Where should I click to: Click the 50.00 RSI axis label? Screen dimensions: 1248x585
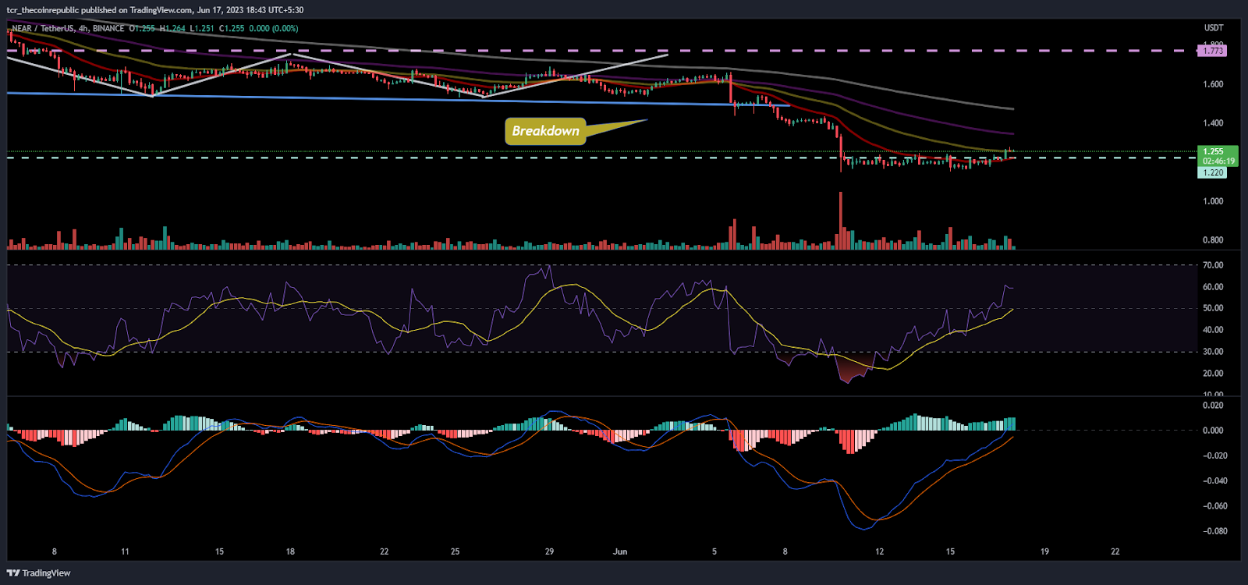[1213, 308]
